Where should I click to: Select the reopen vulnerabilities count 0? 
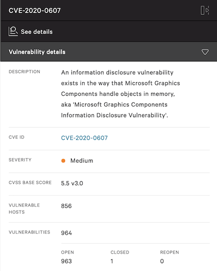[x=162, y=261]
